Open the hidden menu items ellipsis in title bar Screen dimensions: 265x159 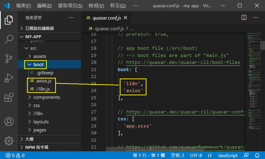point(135,6)
